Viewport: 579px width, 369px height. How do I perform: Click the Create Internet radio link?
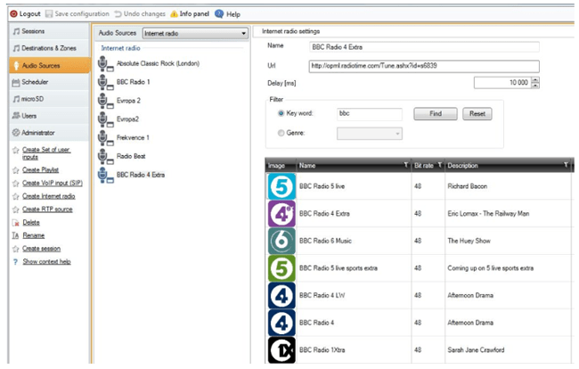click(49, 196)
